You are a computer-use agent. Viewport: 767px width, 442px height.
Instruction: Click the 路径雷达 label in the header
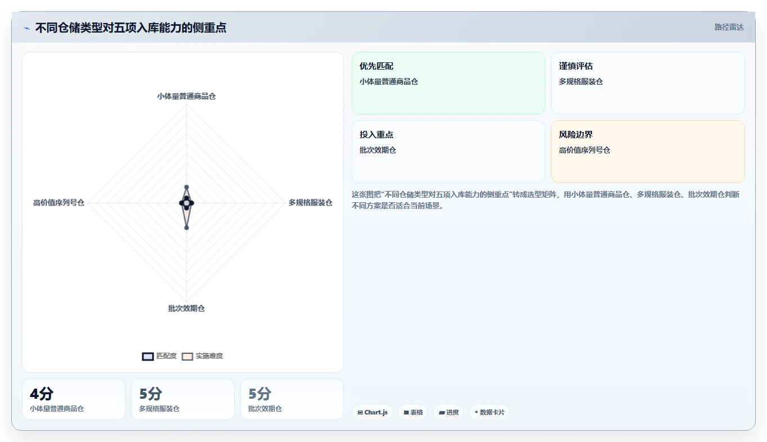point(729,27)
